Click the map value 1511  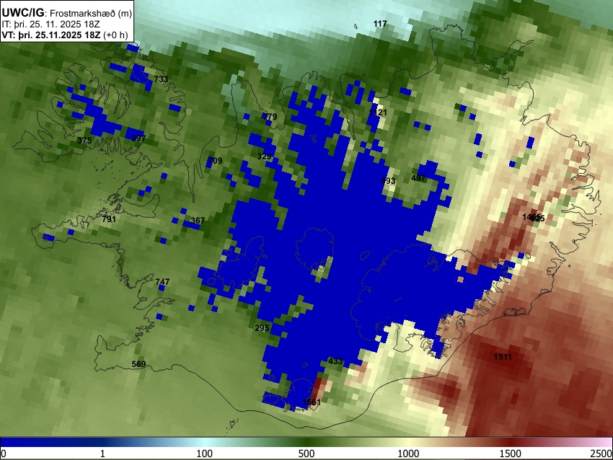coord(503,356)
